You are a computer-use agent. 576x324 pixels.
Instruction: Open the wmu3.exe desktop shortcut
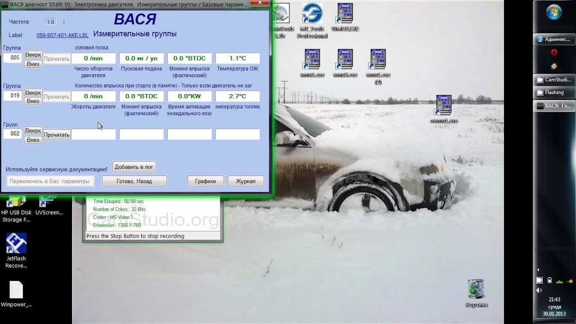point(345,63)
